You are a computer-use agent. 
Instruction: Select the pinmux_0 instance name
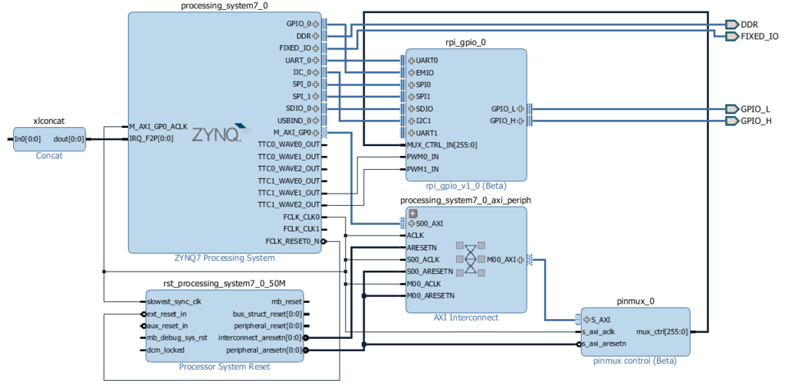pos(636,301)
